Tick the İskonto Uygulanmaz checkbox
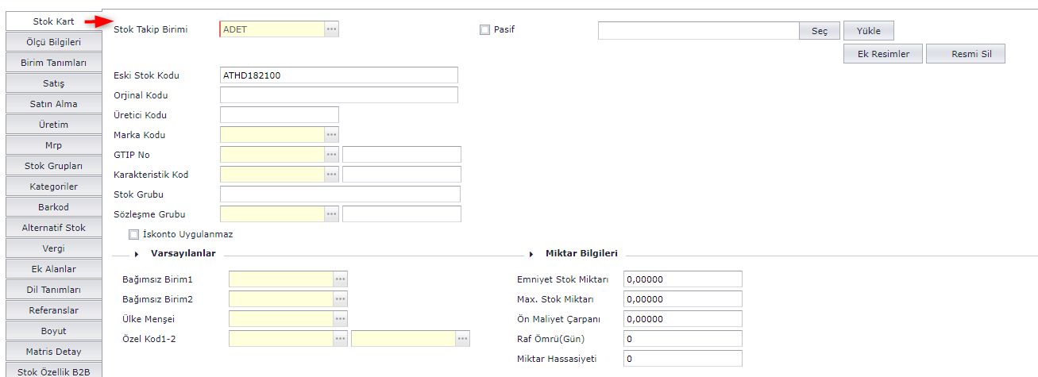The image size is (1038, 377). point(133,235)
